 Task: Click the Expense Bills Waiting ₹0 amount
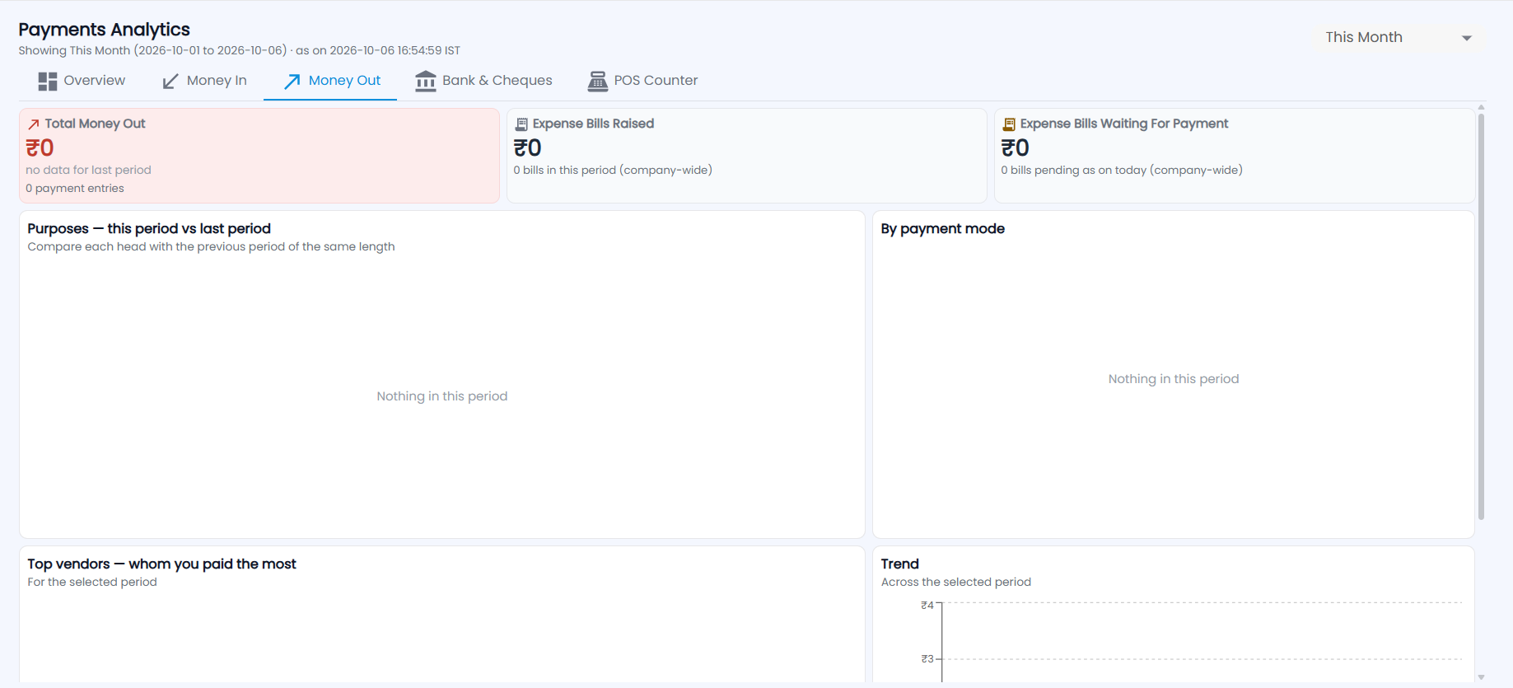1015,148
